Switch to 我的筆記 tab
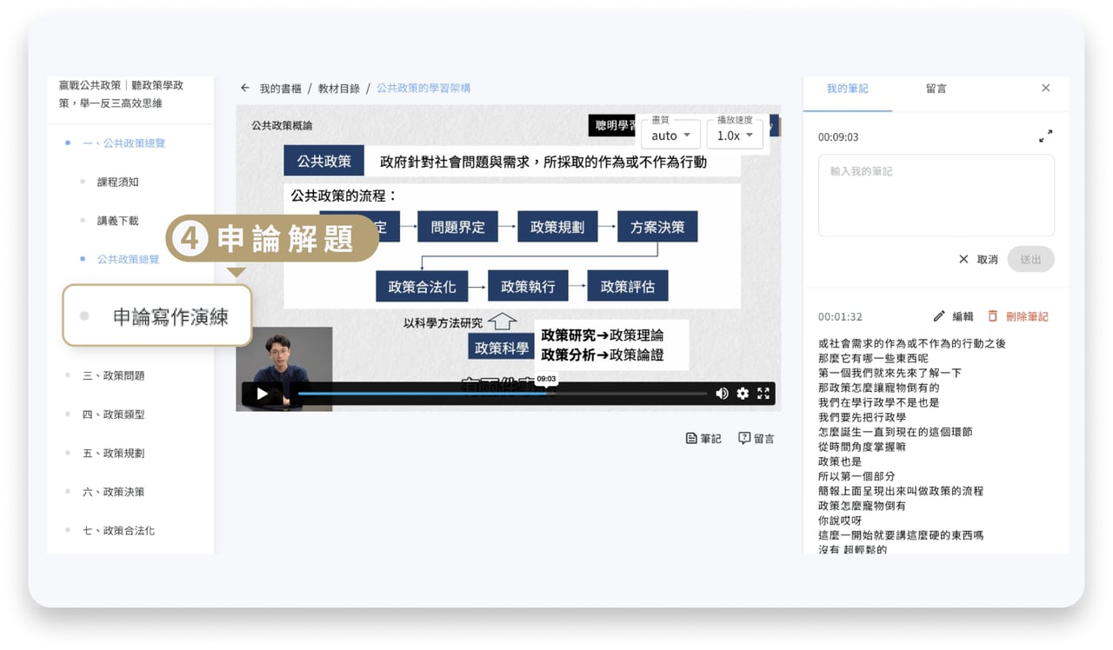The image size is (1113, 650). [x=847, y=89]
